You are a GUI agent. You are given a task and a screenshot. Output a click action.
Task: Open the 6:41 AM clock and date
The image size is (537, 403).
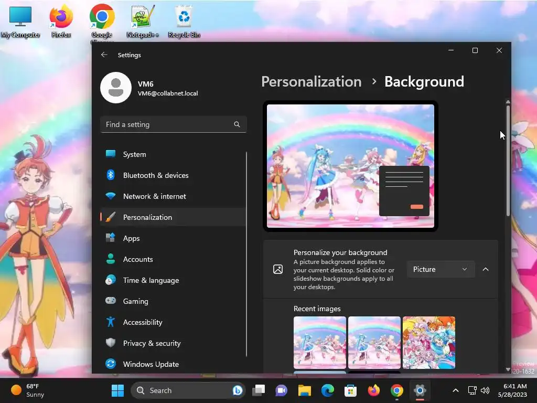tap(512, 390)
